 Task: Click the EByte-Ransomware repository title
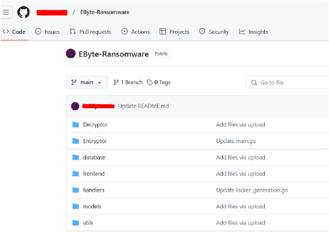[x=113, y=54]
